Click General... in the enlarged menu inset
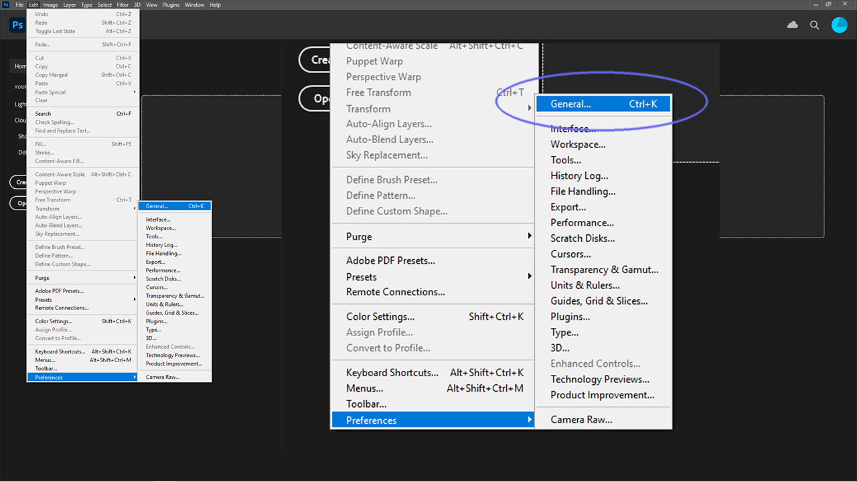Image resolution: width=857 pixels, height=482 pixels. (x=603, y=104)
